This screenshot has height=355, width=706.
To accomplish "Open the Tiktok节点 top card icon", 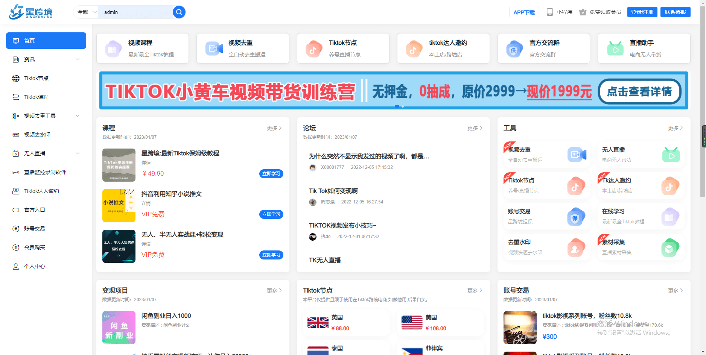I will point(314,49).
